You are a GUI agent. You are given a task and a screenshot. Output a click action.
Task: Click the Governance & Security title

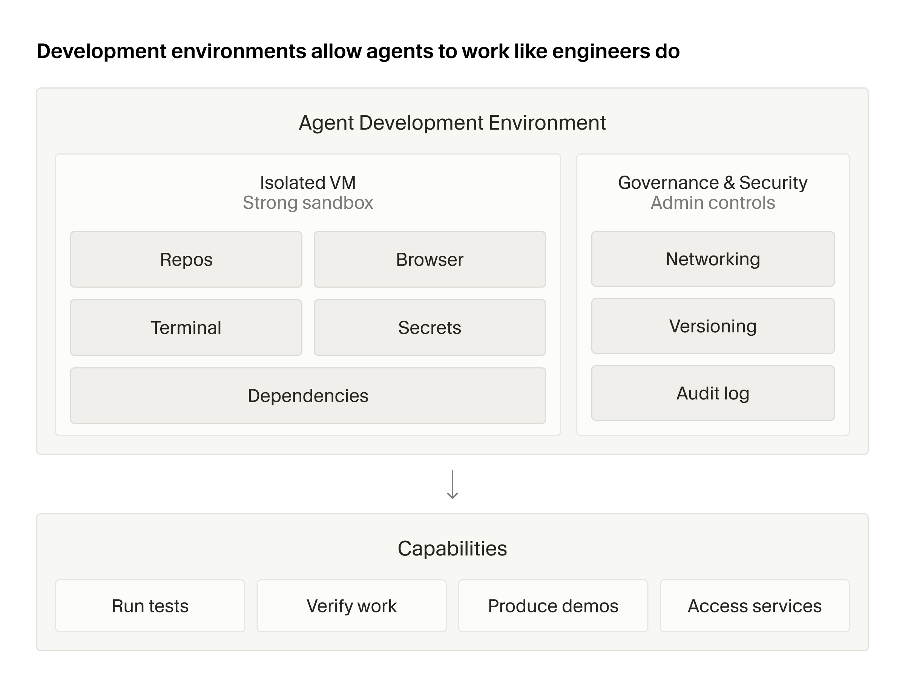713,182
